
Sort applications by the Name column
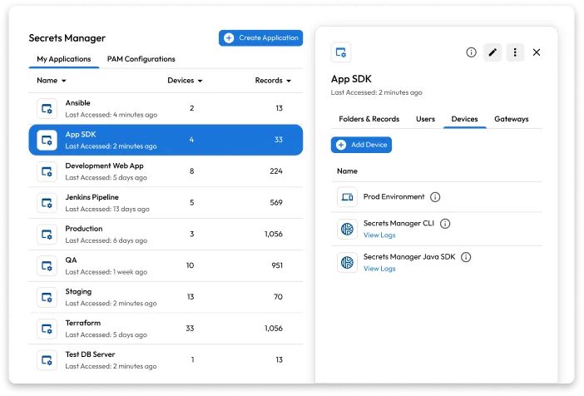(52, 81)
